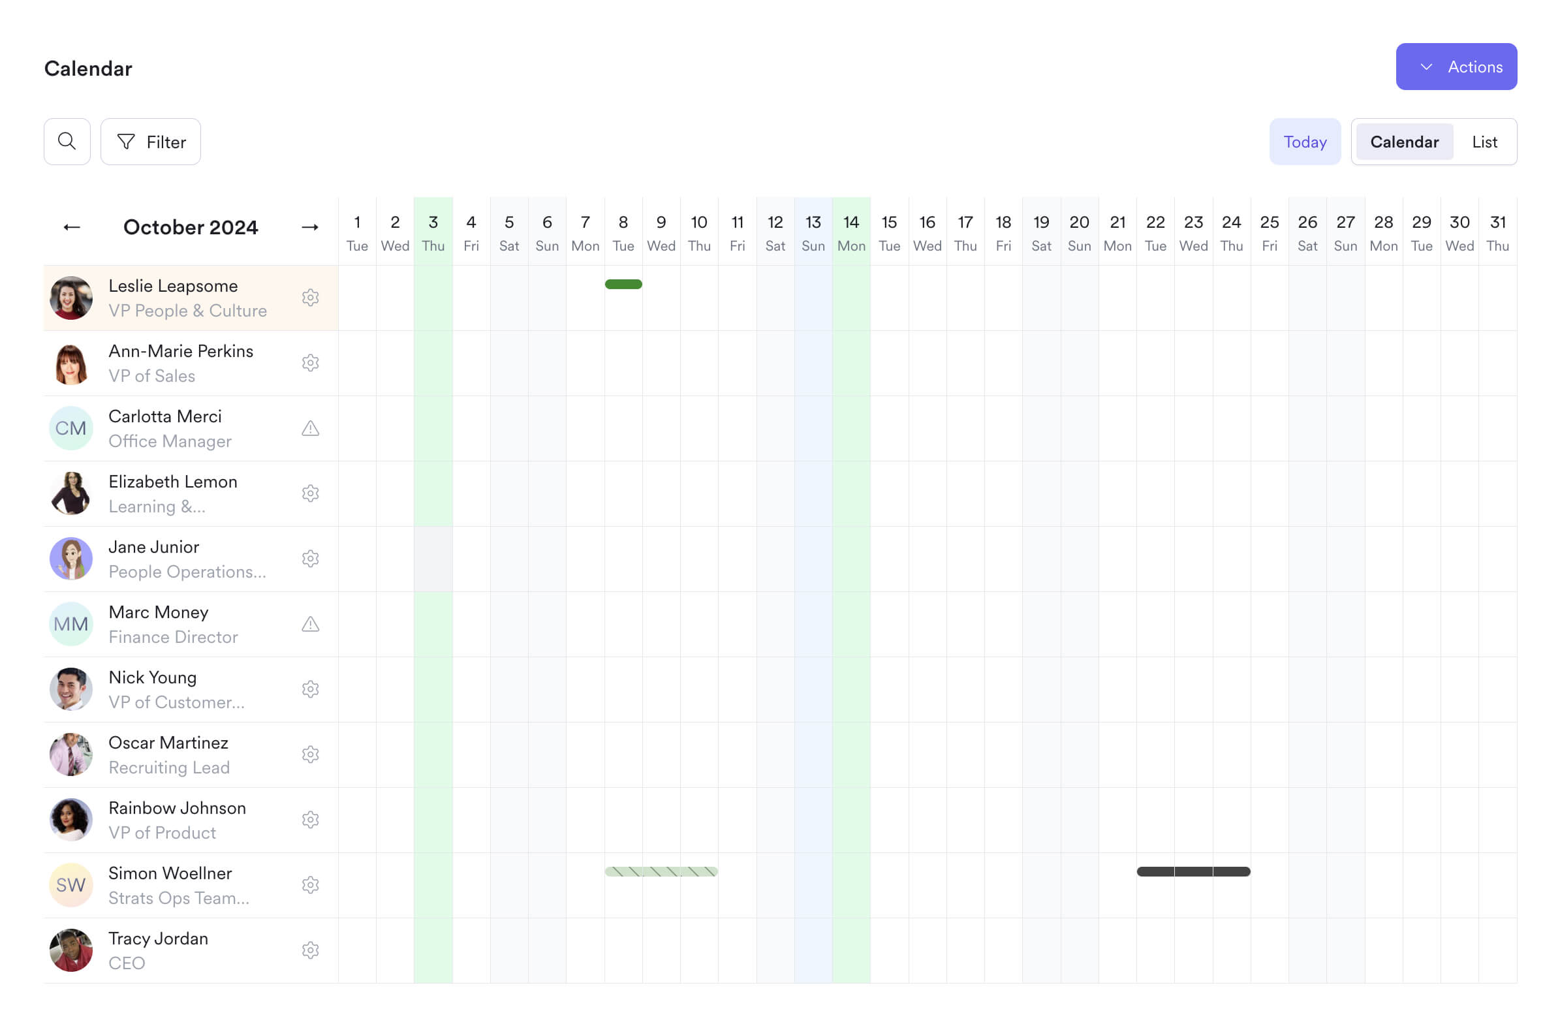Click settings icon next to Leslie Leapsome
Viewport: 1560px width, 1026px height.
coord(309,298)
